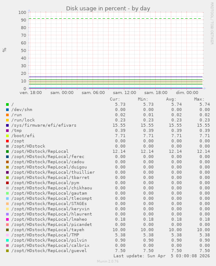The width and height of the screenshot is (216, 266).
Task: Click the Last update timestamp line
Action: 162,256
